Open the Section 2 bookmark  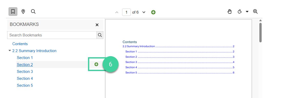tap(25, 65)
